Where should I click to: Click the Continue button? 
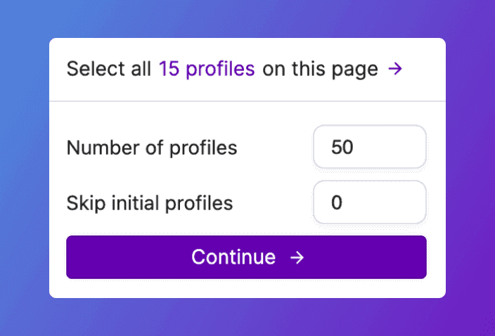246,257
